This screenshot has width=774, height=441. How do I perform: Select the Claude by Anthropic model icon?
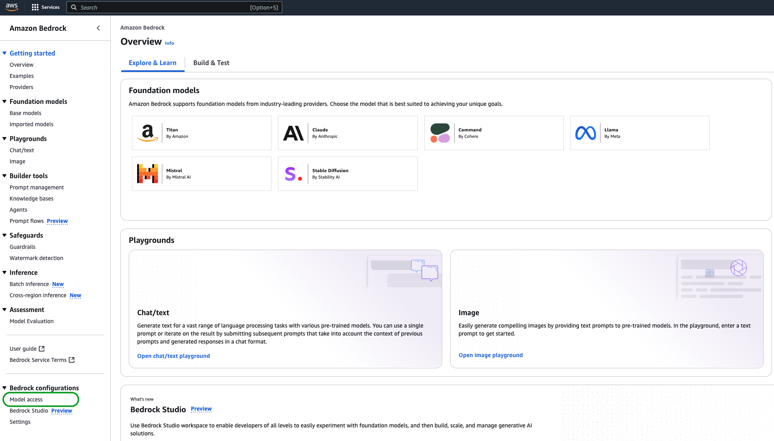click(x=292, y=133)
